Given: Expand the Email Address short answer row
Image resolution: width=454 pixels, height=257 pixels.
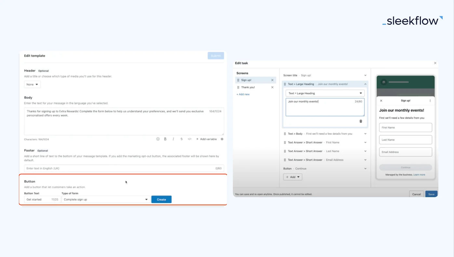Looking at the screenshot, I should (365, 160).
